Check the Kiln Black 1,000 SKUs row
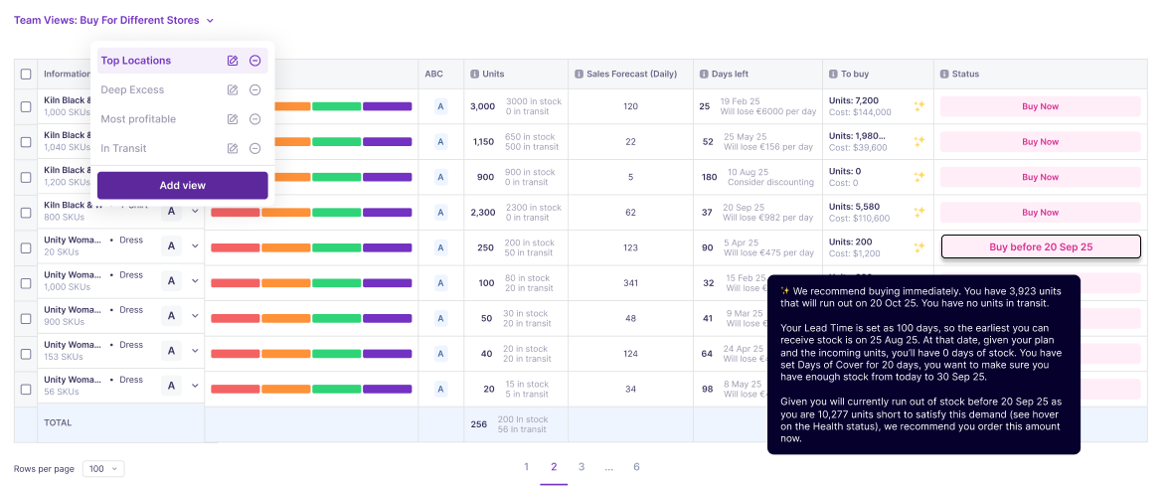The width and height of the screenshot is (1167, 486). (26, 106)
